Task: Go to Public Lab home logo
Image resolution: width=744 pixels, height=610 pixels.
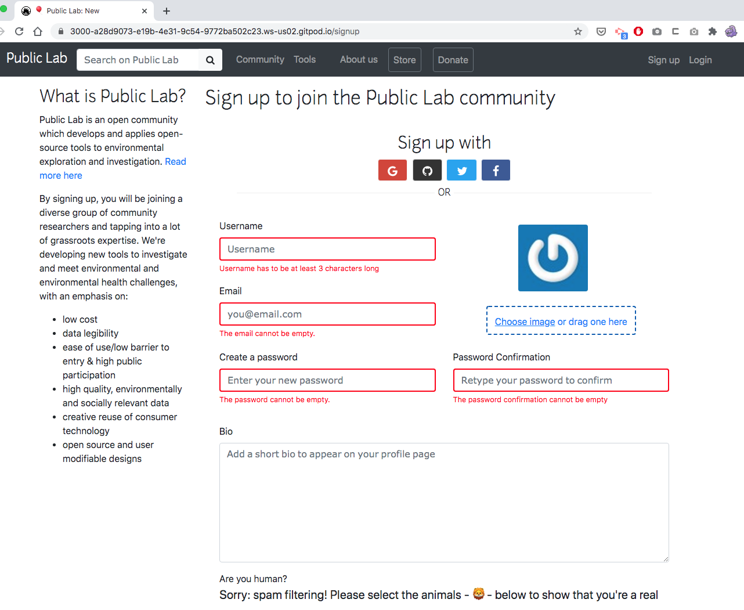Action: click(37, 58)
